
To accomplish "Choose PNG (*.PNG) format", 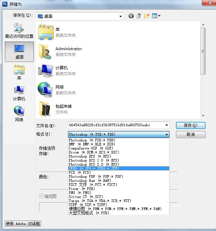I will click(x=119, y=193).
